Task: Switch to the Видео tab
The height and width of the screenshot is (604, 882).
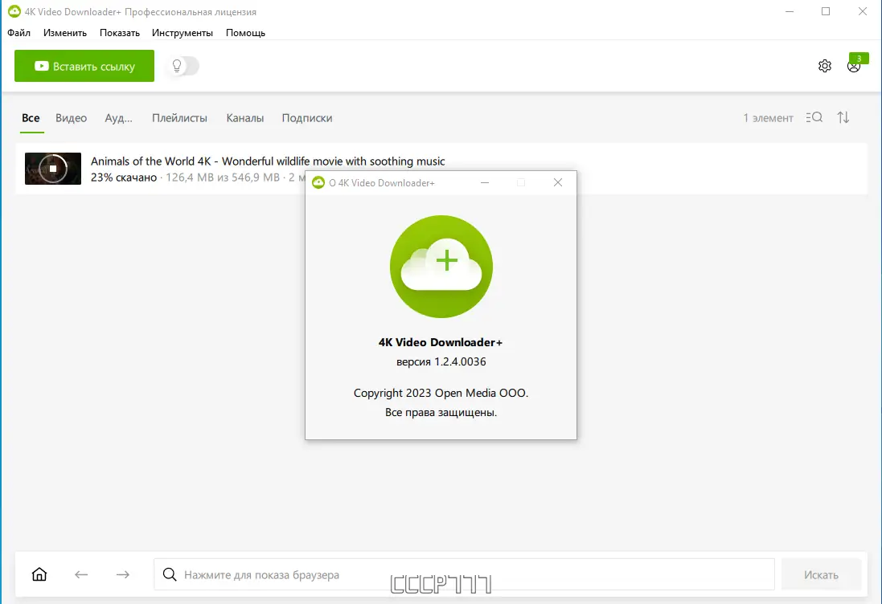Action: [x=71, y=117]
